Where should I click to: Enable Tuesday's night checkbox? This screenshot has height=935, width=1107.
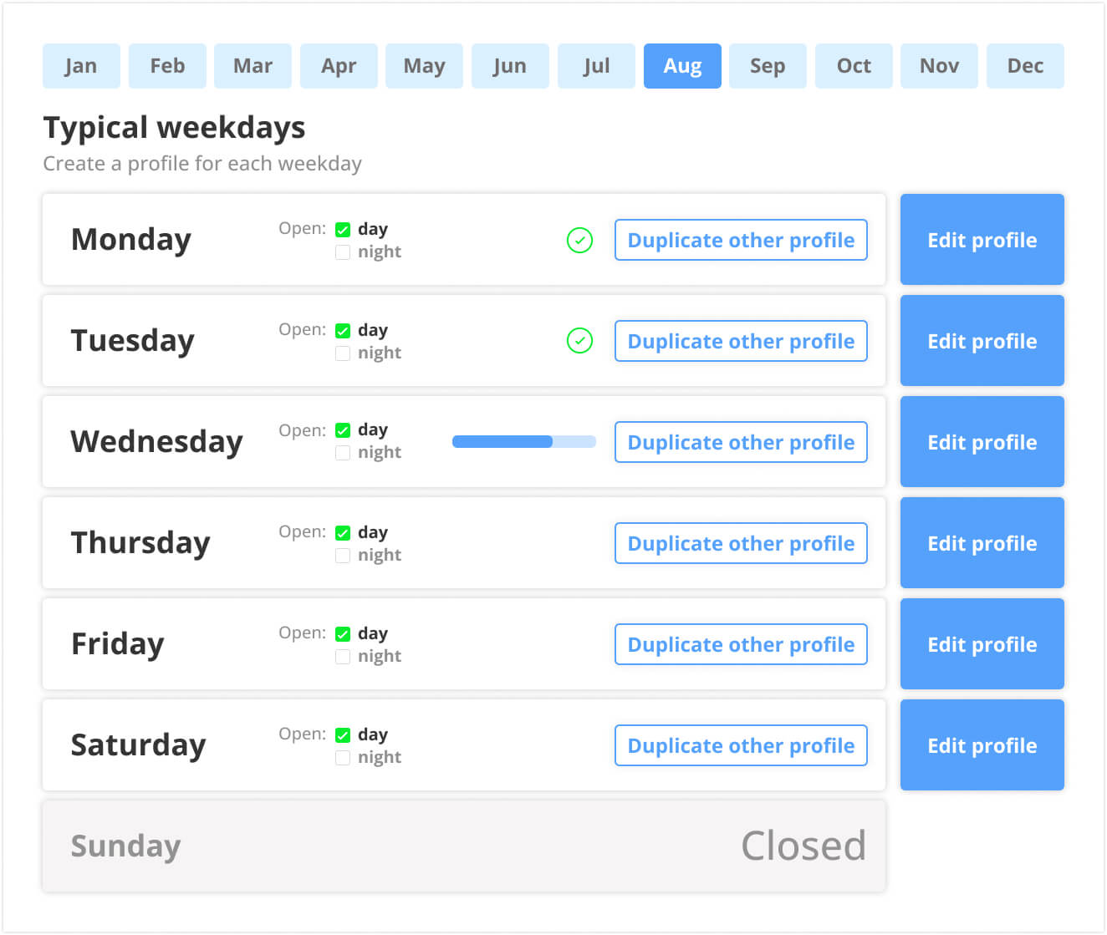pos(343,353)
